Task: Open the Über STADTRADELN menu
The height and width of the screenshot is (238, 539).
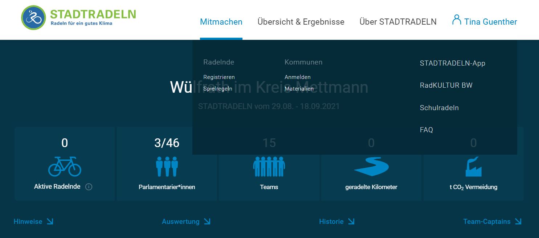Action: coord(398,22)
